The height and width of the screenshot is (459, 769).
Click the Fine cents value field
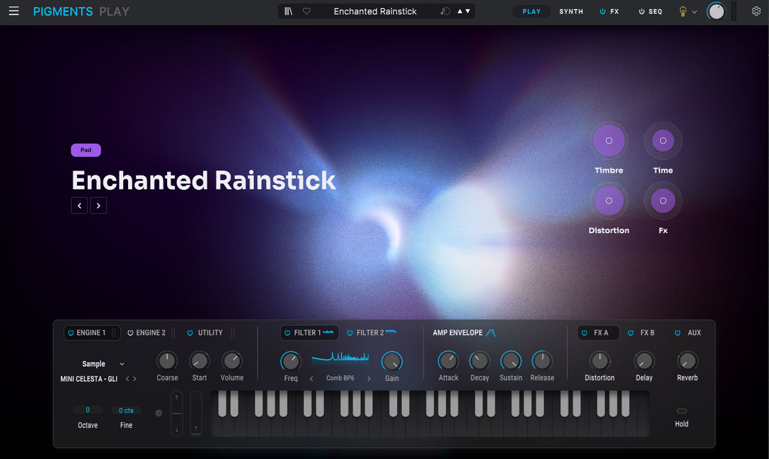pos(126,410)
